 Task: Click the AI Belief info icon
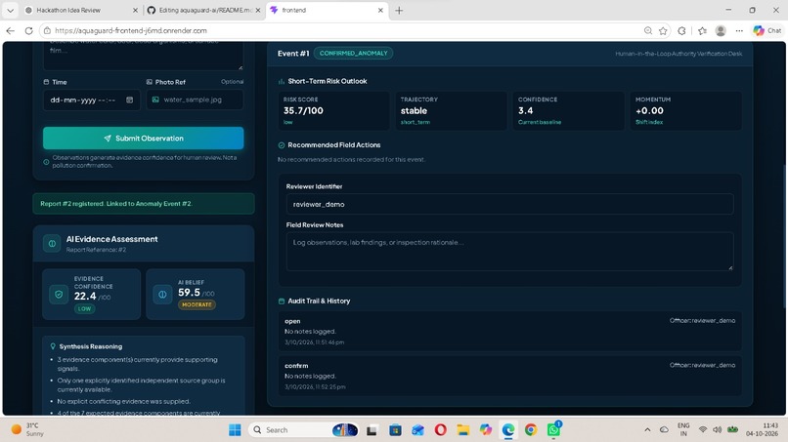(162, 295)
